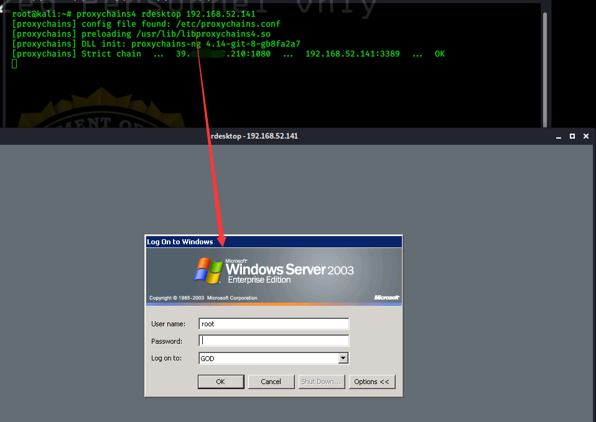Viewport: 596px width, 422px height.
Task: Click the Microsoft logo in the banner
Action: click(x=386, y=298)
